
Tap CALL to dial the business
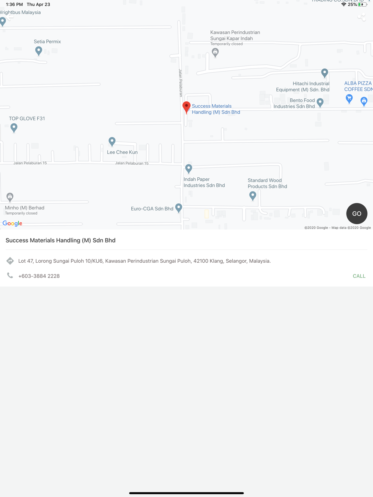point(359,276)
